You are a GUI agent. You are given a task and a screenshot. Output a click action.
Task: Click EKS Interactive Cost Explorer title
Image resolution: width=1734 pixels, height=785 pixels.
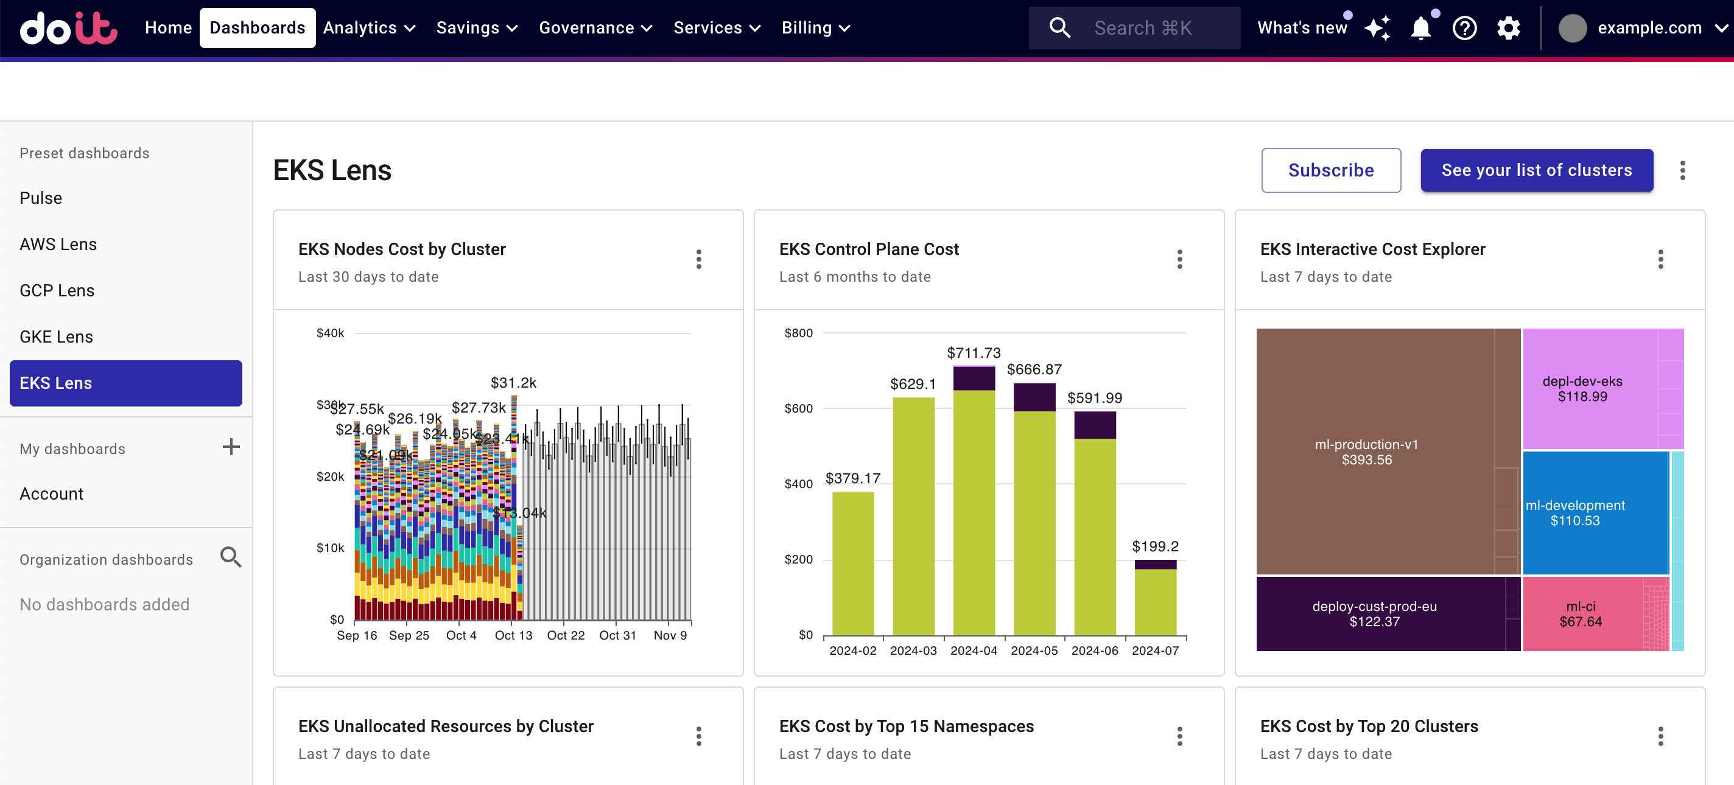pyautogui.click(x=1372, y=249)
